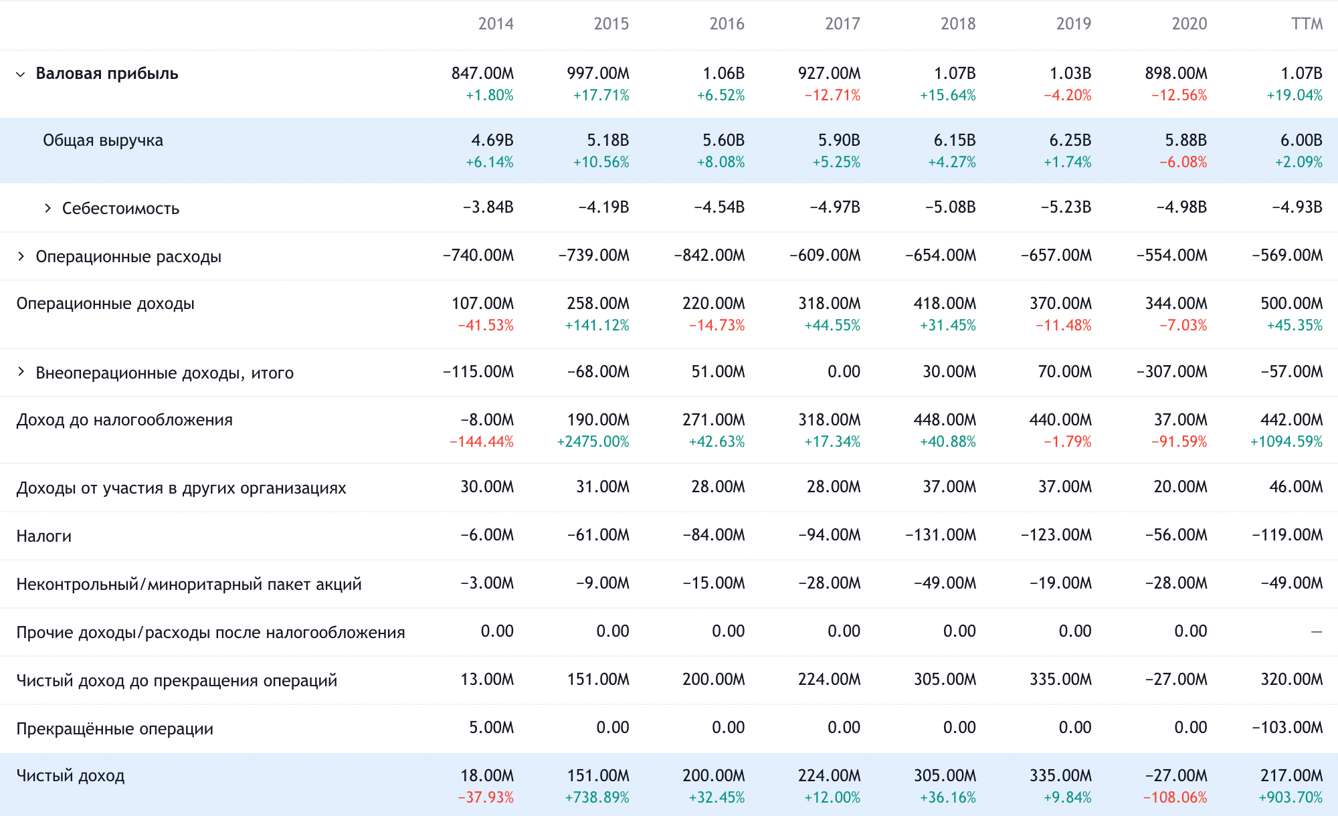Click Прочие доходы/расходы после налогообложения label
Viewport: 1338px width, 816px height.
click(211, 633)
